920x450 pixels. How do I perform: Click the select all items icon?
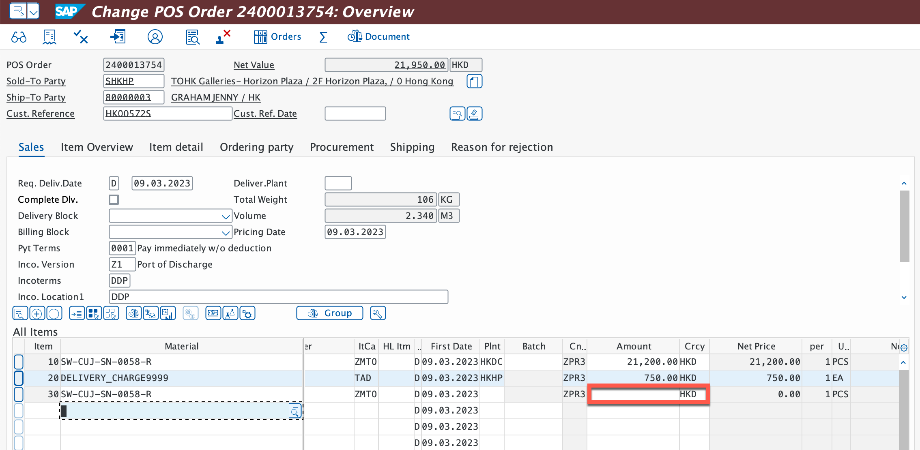[x=94, y=313]
